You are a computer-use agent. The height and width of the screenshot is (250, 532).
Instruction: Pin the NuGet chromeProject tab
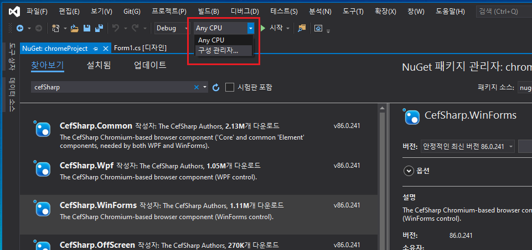pyautogui.click(x=95, y=49)
